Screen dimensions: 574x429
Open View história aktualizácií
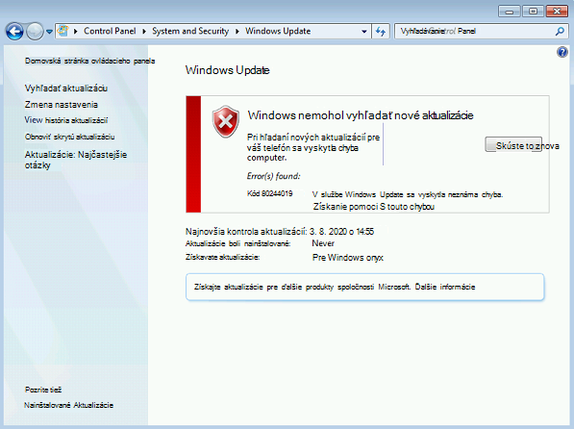(x=66, y=120)
